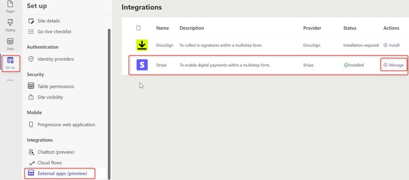Click the Installation required status
This screenshot has width=409, height=180.
tap(361, 45)
